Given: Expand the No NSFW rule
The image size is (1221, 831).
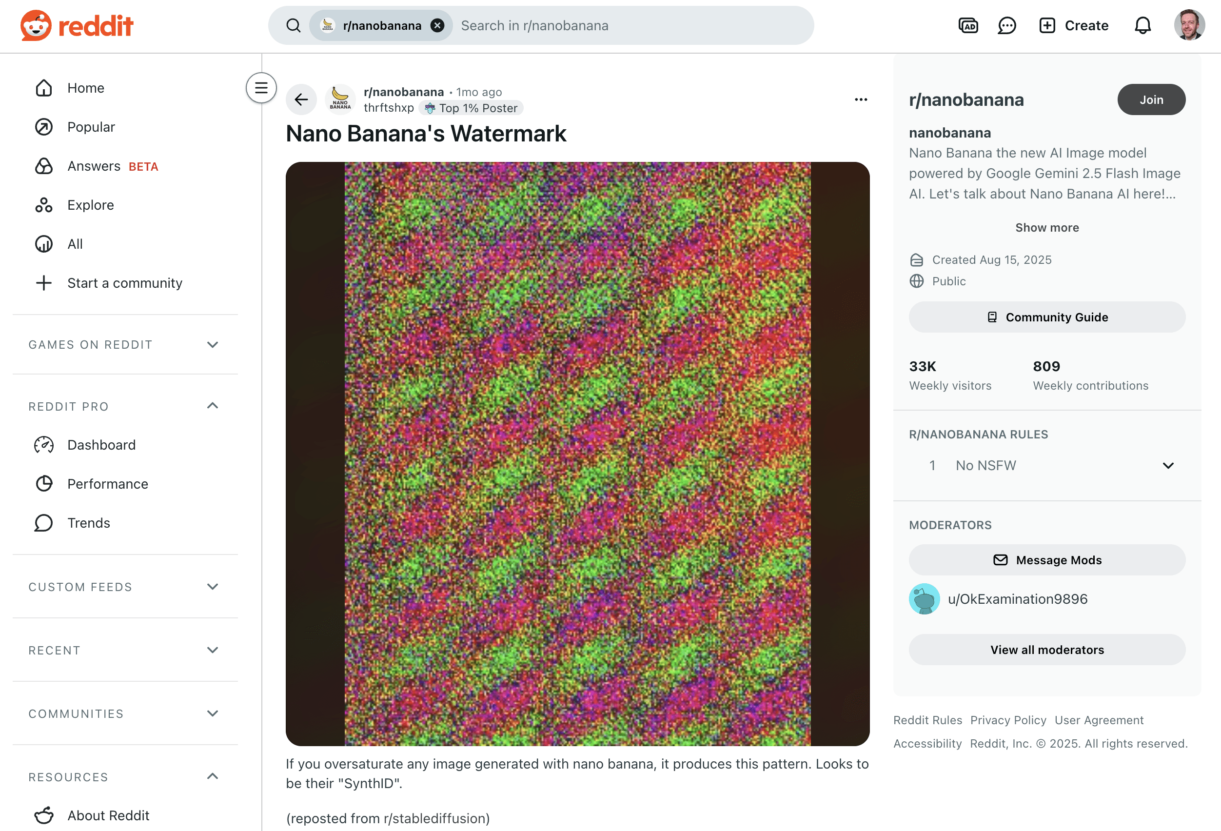Looking at the screenshot, I should coord(1167,465).
